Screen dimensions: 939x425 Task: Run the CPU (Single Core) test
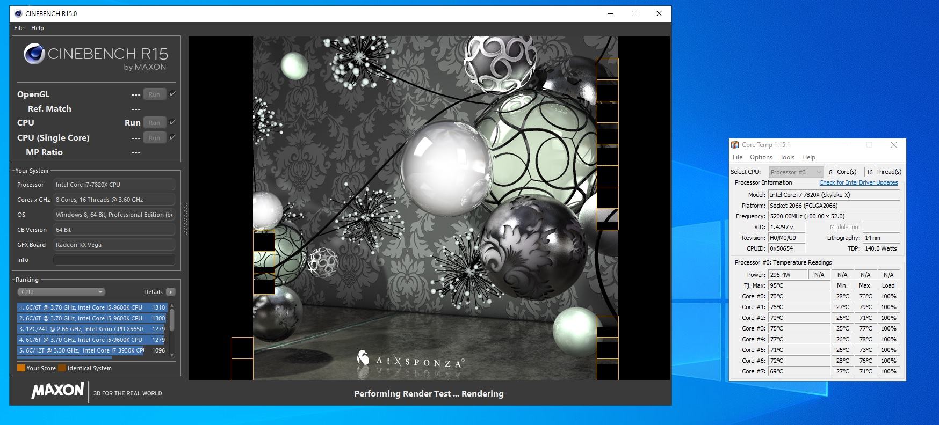[x=155, y=138]
